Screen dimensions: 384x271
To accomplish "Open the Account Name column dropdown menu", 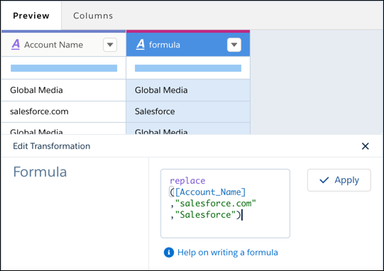I will 110,45.
